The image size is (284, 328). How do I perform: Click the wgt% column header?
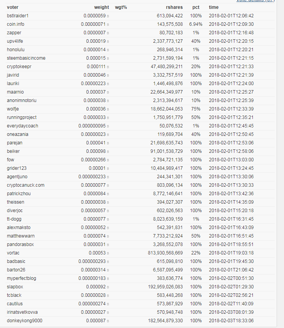(121, 7)
